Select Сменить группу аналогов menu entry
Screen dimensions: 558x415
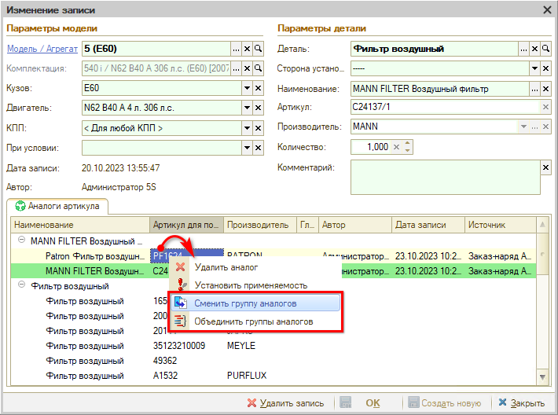coord(255,303)
